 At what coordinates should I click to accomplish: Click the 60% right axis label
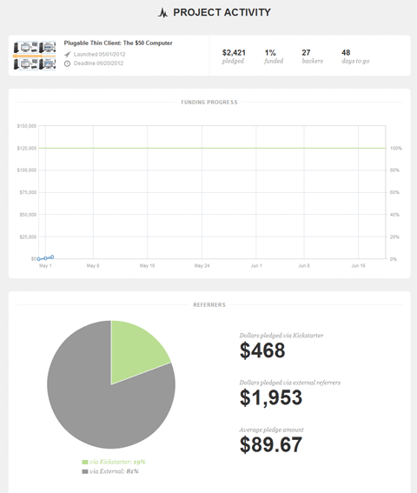(x=394, y=192)
